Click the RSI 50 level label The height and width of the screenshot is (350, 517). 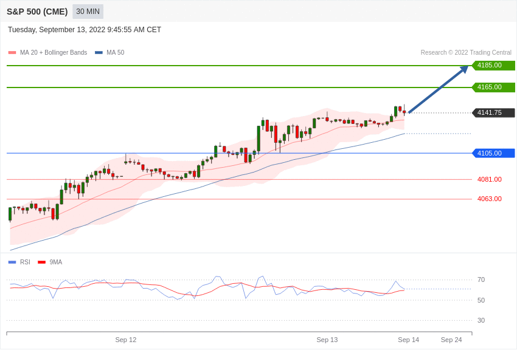pos(481,300)
